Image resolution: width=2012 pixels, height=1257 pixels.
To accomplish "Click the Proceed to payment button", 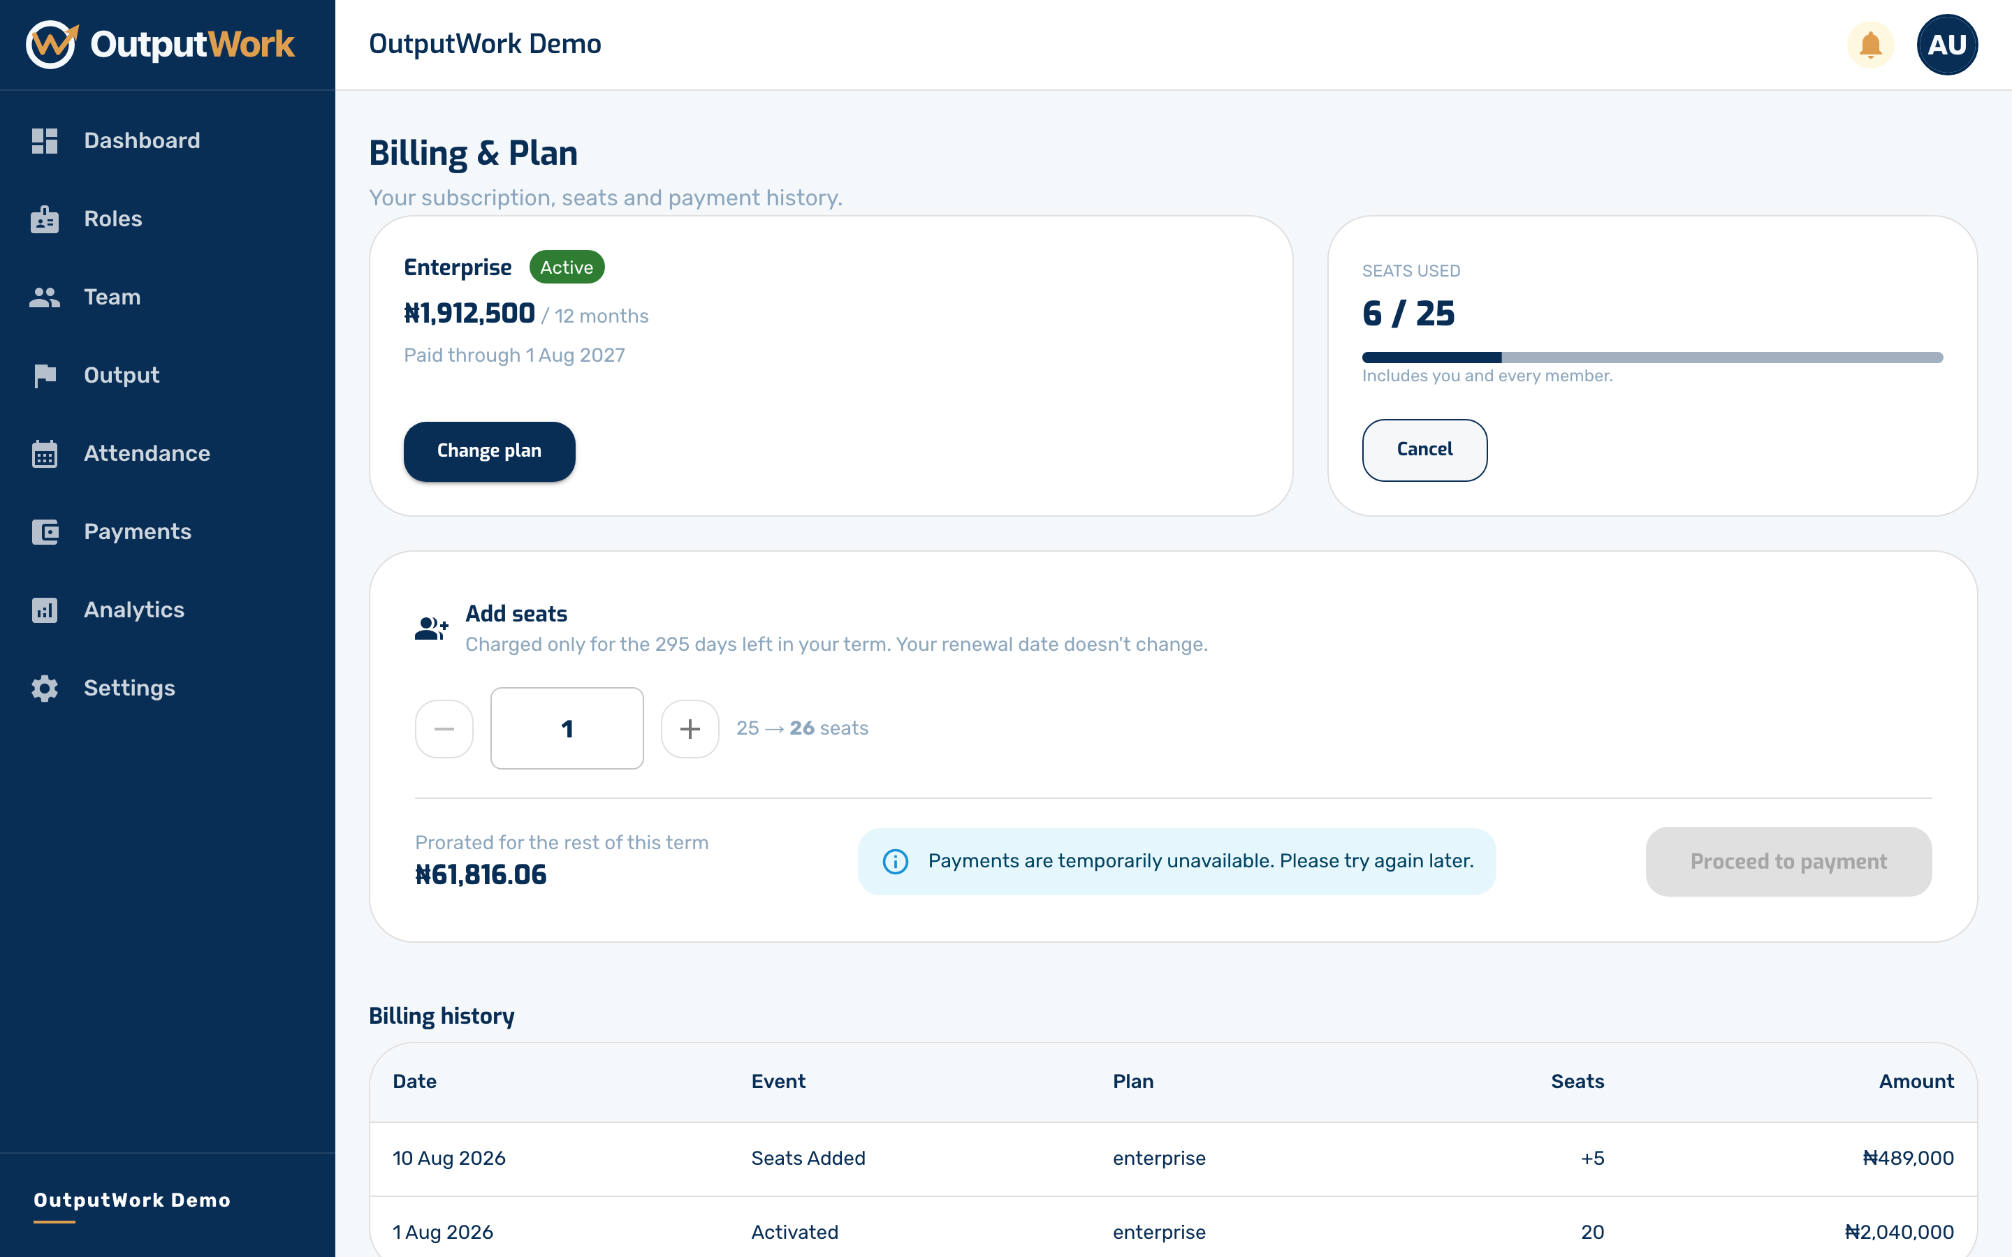I will 1788,861.
